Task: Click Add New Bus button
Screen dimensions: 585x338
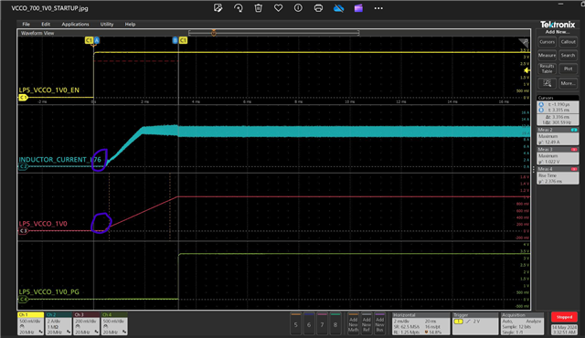Action: (x=379, y=323)
